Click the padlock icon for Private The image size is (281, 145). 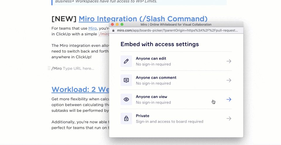(126, 118)
